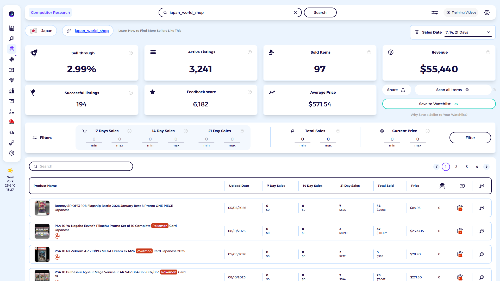Open box icon for Bonney SR row
The width and height of the screenshot is (500, 281).
coord(460,208)
